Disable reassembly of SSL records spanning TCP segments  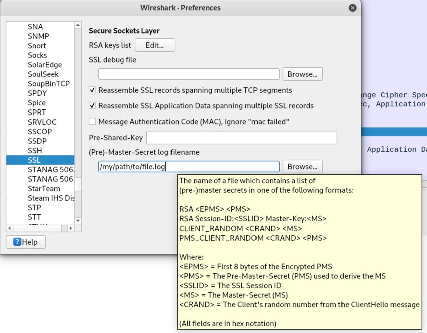[92, 91]
